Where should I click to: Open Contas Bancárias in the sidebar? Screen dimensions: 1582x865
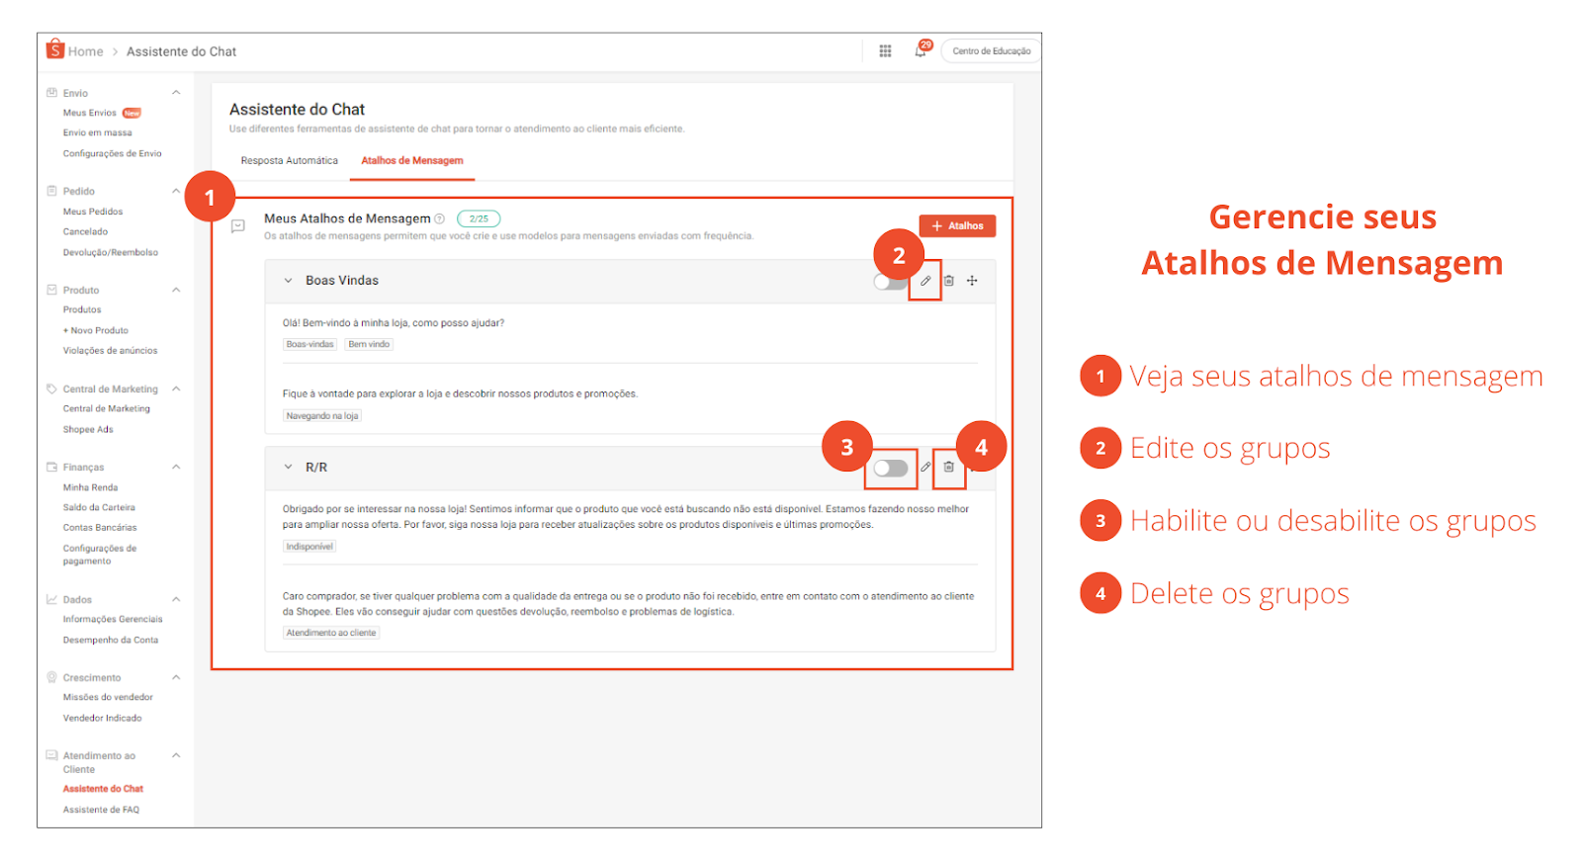click(x=100, y=528)
